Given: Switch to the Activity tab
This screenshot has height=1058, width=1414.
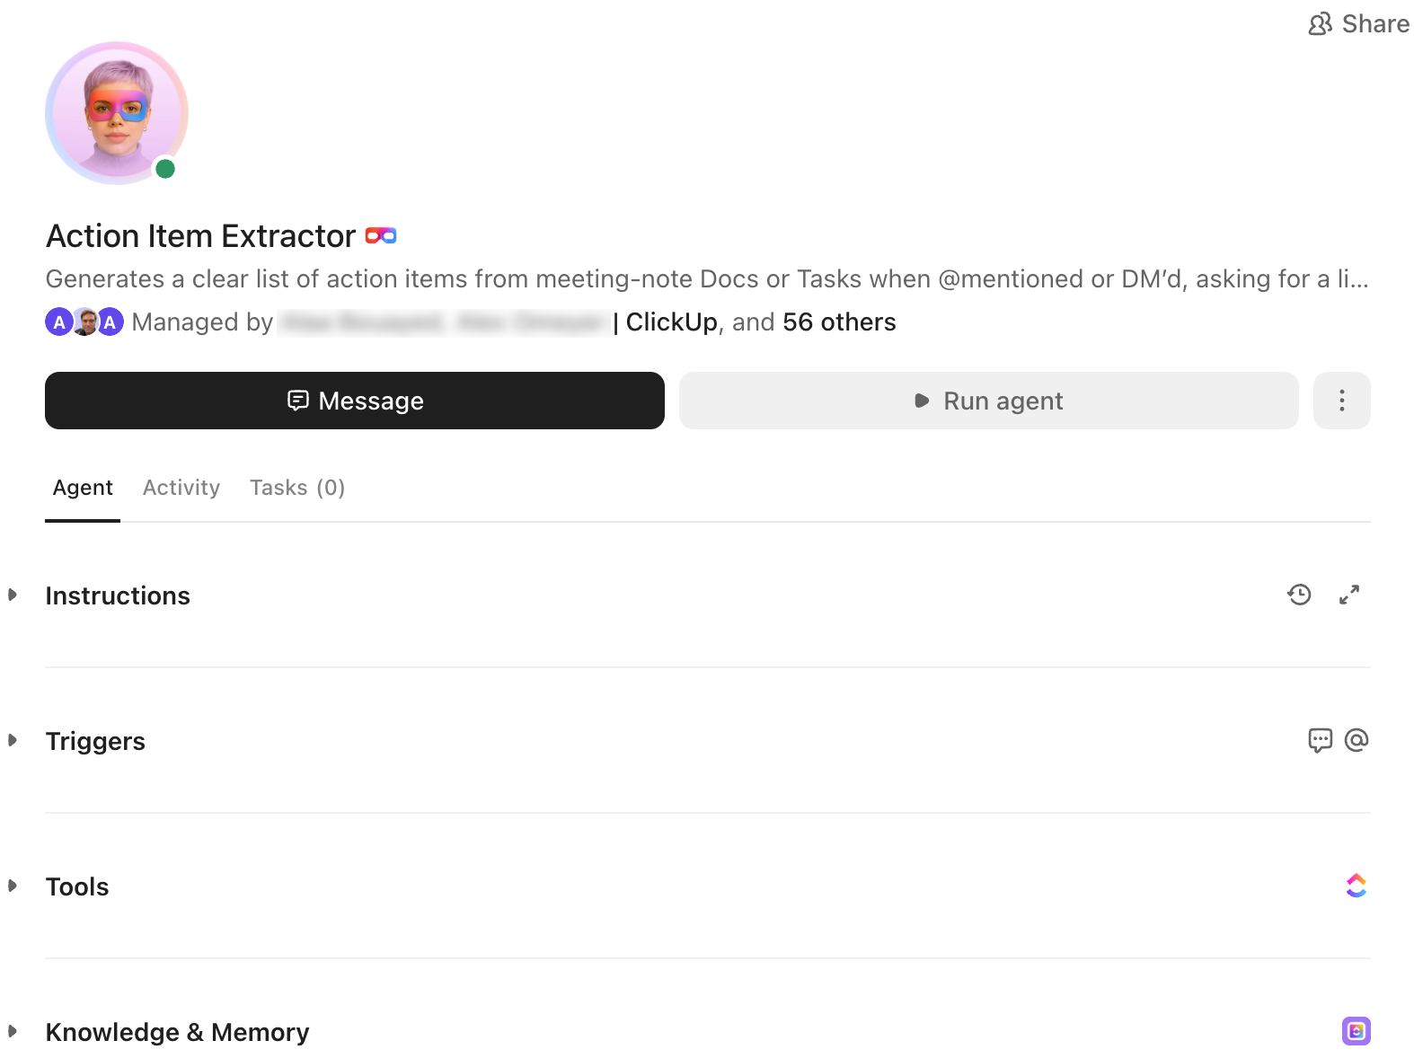Looking at the screenshot, I should coord(181,488).
